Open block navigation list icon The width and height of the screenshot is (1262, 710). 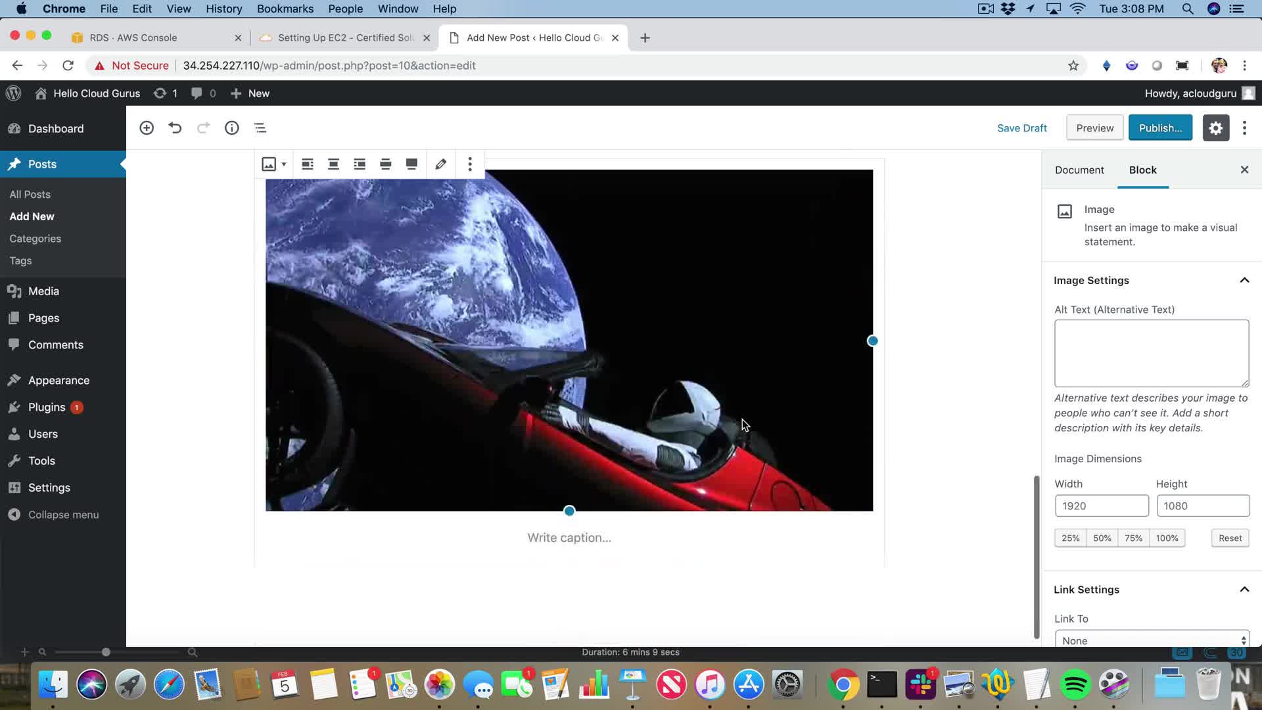260,128
